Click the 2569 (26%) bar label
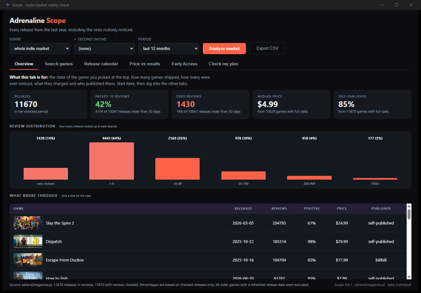The width and height of the screenshot is (421, 293). tap(177, 138)
